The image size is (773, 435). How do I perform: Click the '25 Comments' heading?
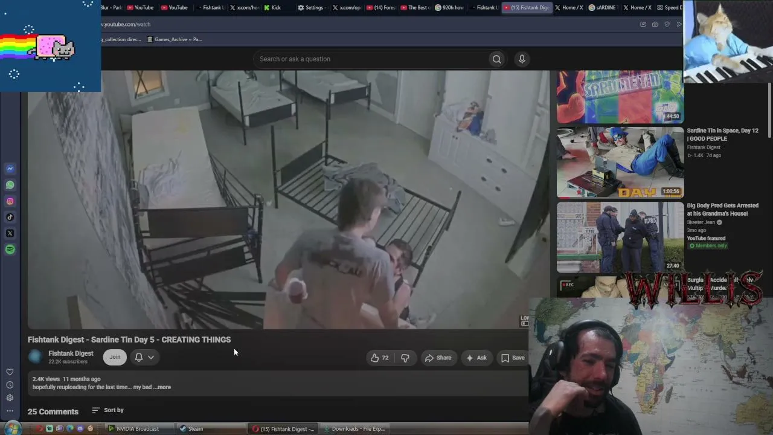coord(53,411)
